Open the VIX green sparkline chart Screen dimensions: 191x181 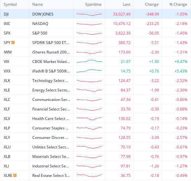point(89,61)
